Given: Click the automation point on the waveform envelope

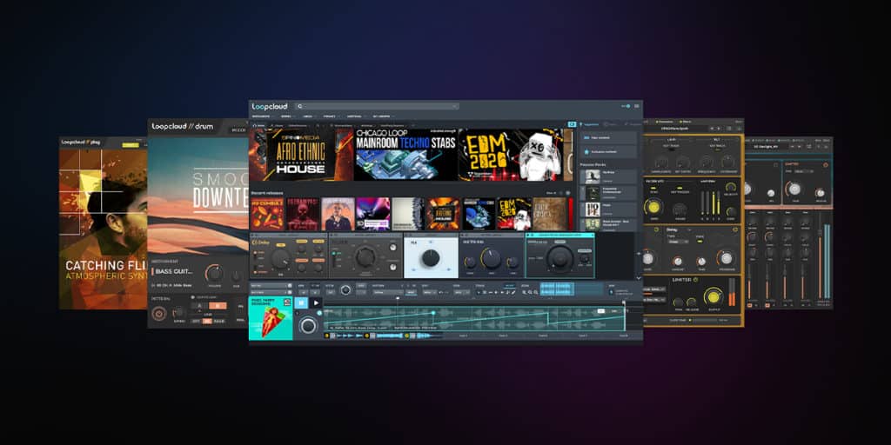Looking at the screenshot, I should (433, 313).
